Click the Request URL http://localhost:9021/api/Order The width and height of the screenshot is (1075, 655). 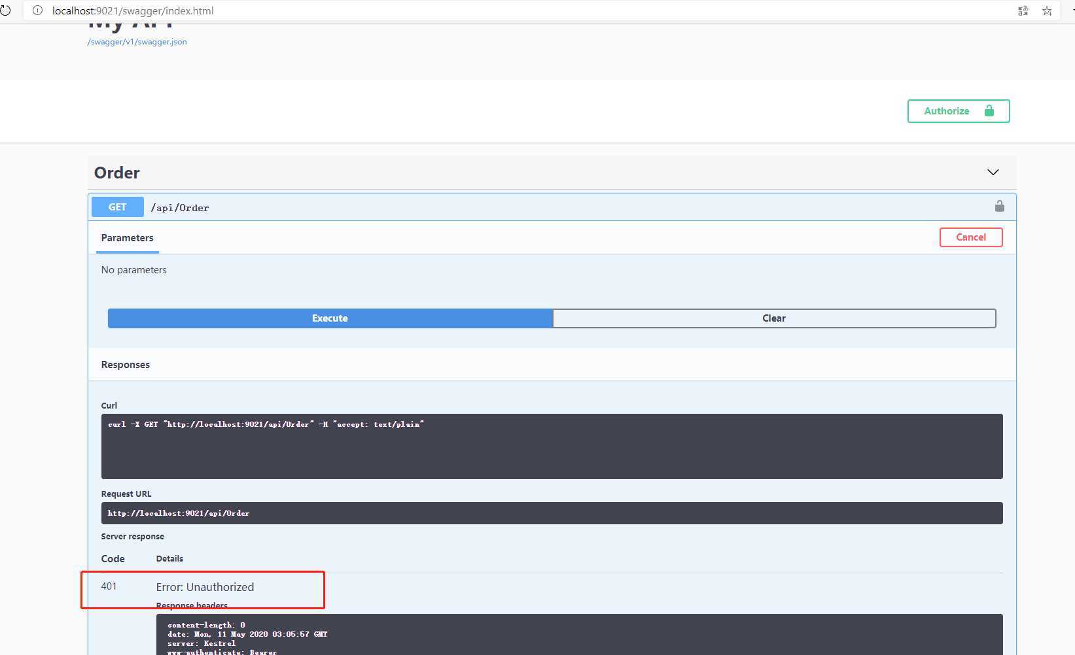pos(552,513)
